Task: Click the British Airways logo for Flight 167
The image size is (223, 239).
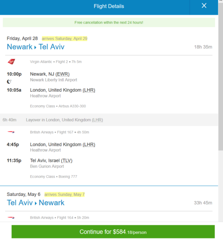Action: click(x=11, y=132)
